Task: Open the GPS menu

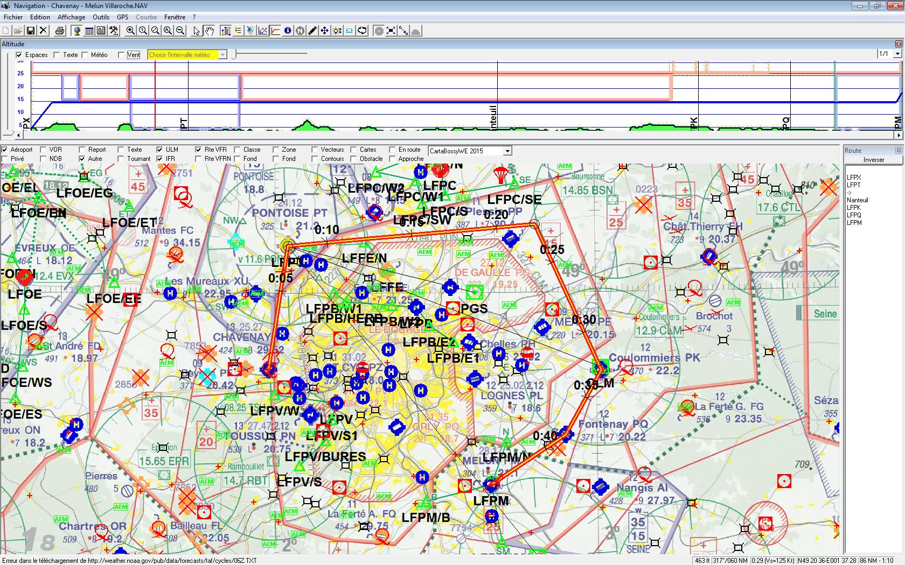Action: (122, 17)
